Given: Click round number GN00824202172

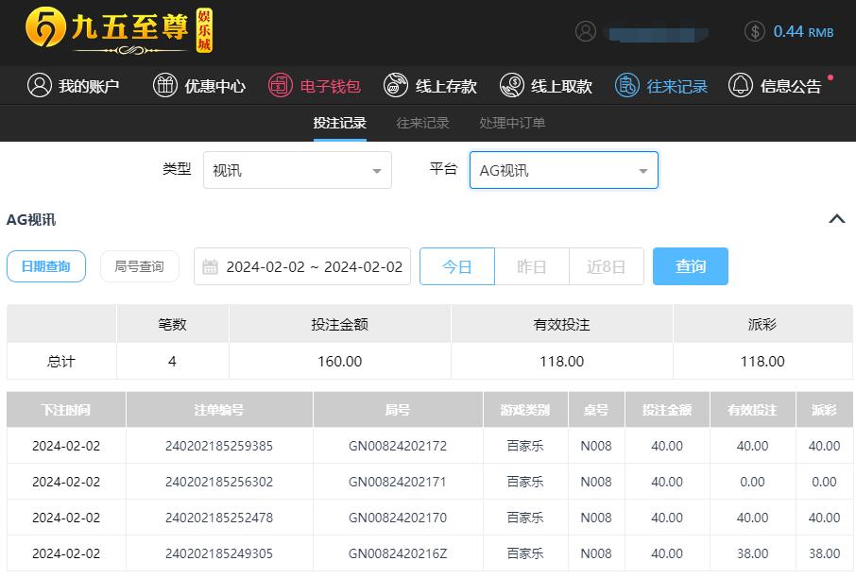Looking at the screenshot, I should [x=398, y=446].
